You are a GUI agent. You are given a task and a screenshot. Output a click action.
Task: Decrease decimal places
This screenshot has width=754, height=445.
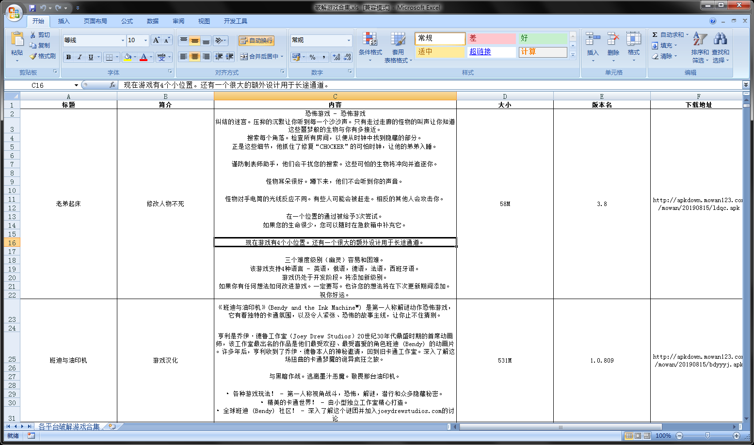point(348,57)
